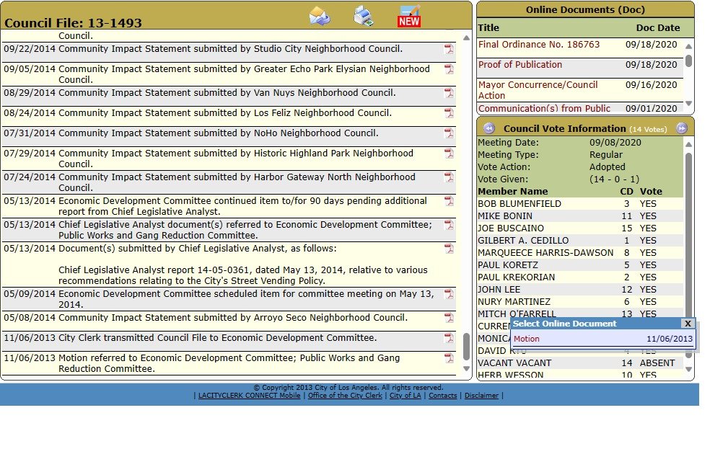This screenshot has width=710, height=449.
Task: Open PDF for Los Feliz Neighborhood Council statement
Action: [449, 114]
